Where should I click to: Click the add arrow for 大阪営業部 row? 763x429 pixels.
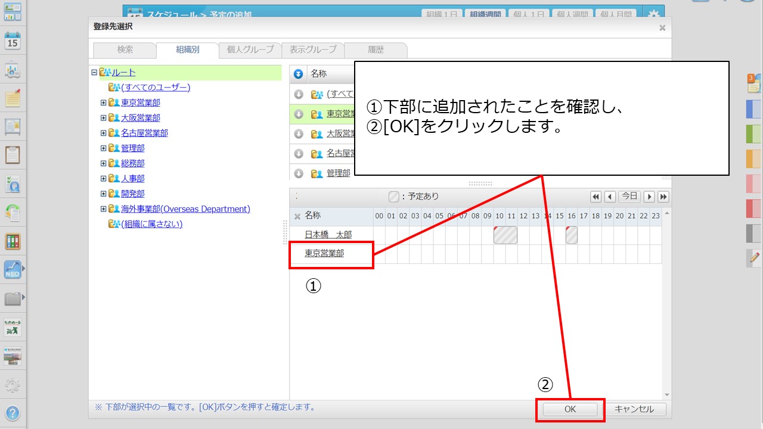[x=299, y=134]
